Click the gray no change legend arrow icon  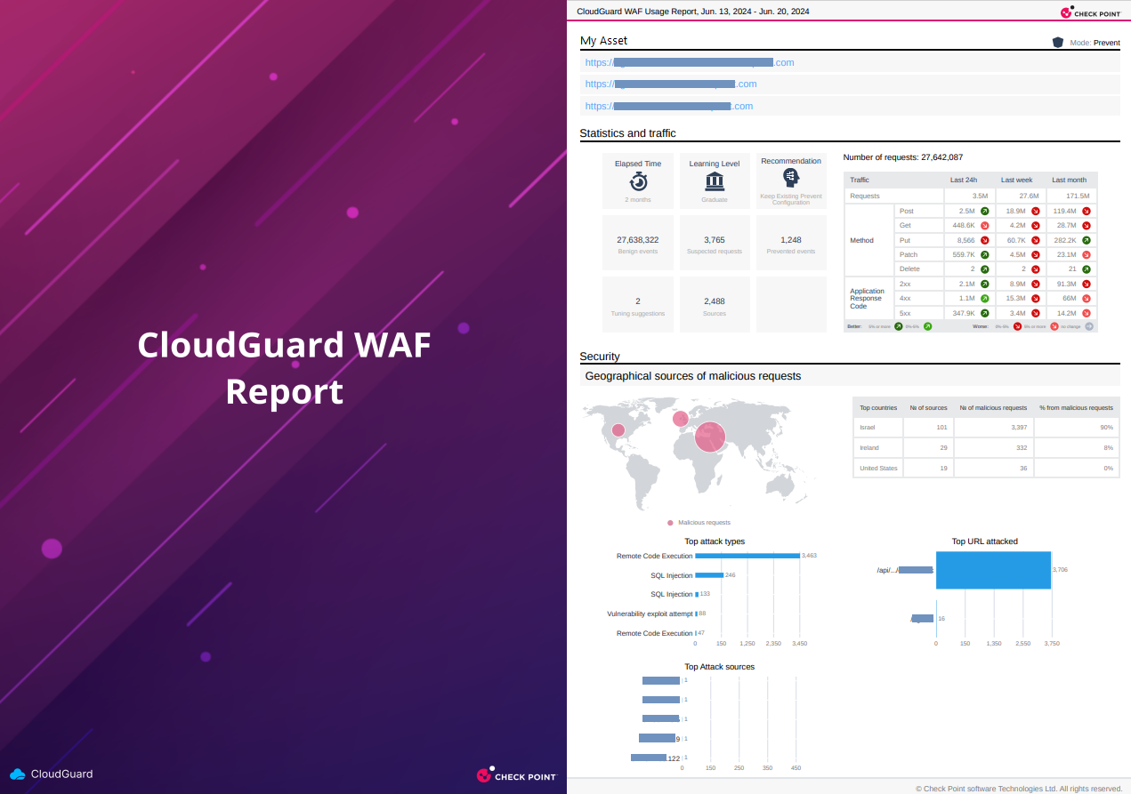[1089, 326]
